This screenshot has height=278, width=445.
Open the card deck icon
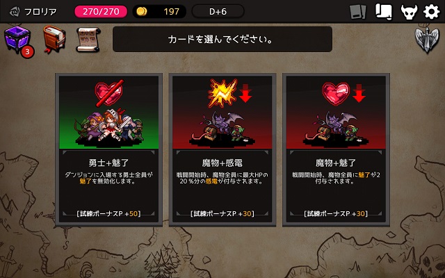click(358, 12)
